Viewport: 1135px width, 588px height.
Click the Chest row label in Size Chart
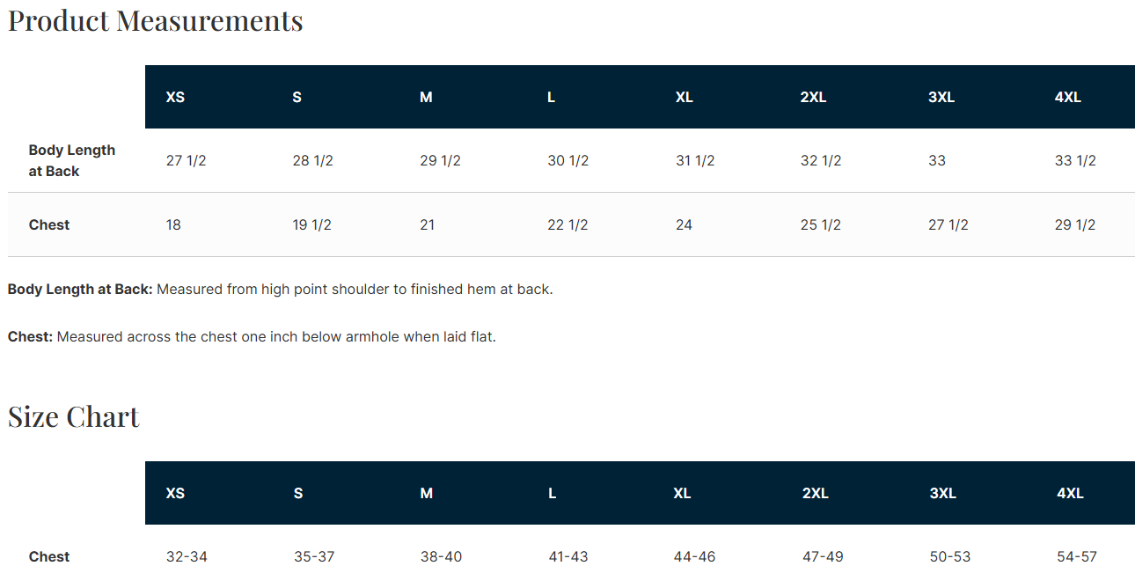coord(49,556)
